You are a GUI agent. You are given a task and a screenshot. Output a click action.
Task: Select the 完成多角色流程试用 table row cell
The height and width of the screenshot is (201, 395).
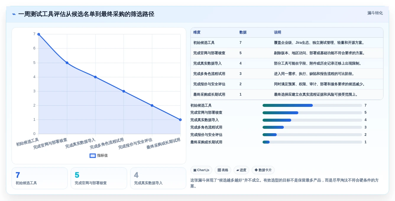209,74
